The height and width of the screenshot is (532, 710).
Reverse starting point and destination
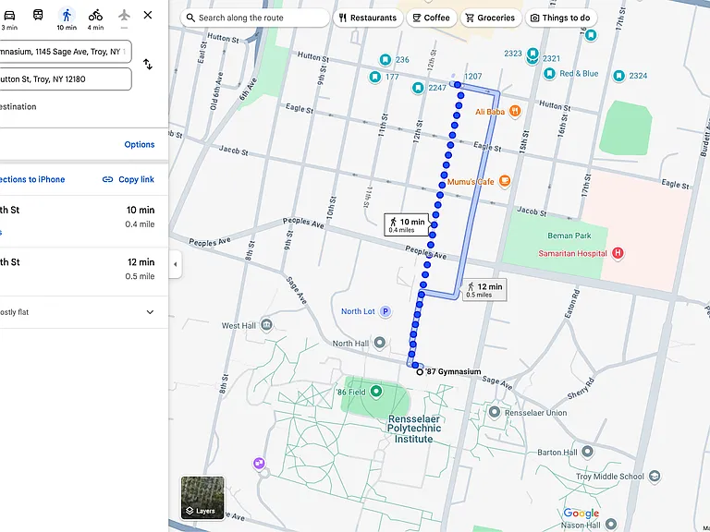148,65
